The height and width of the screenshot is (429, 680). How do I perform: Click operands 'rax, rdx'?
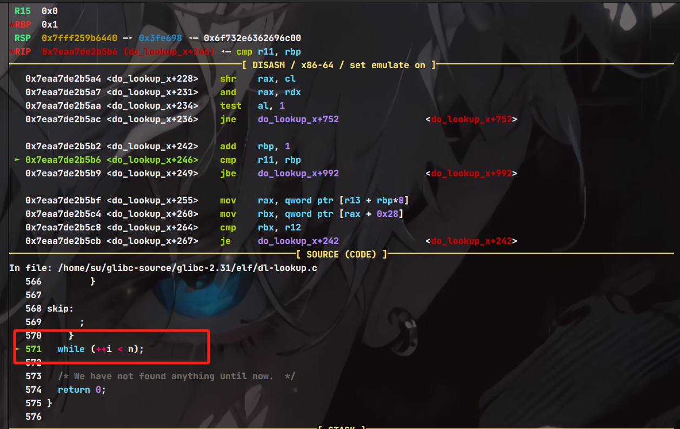pos(279,92)
